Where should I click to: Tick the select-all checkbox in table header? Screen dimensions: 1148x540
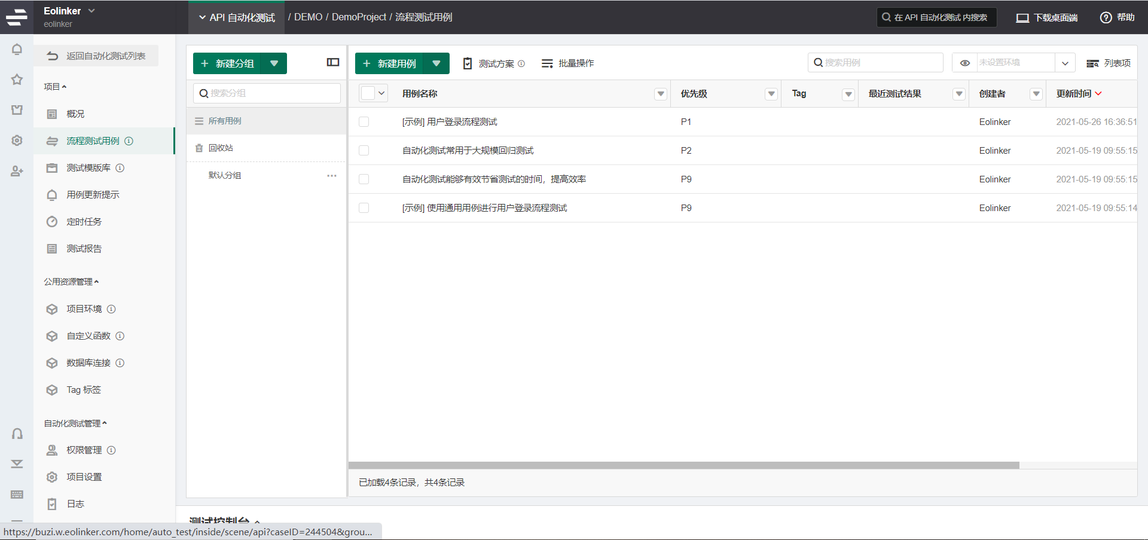[x=368, y=93]
